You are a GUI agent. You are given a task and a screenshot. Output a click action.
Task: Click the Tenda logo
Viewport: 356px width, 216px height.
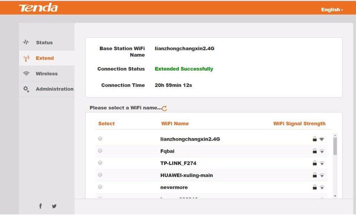point(38,8)
